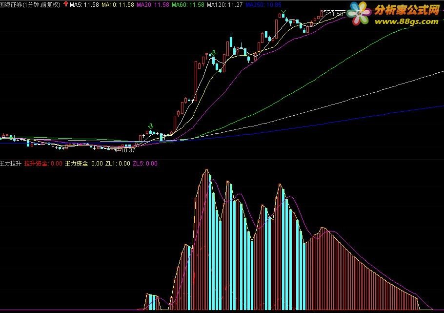Click the magenta MA20: 11.58 label
Screen dimensions: 444x313
tap(153, 4)
